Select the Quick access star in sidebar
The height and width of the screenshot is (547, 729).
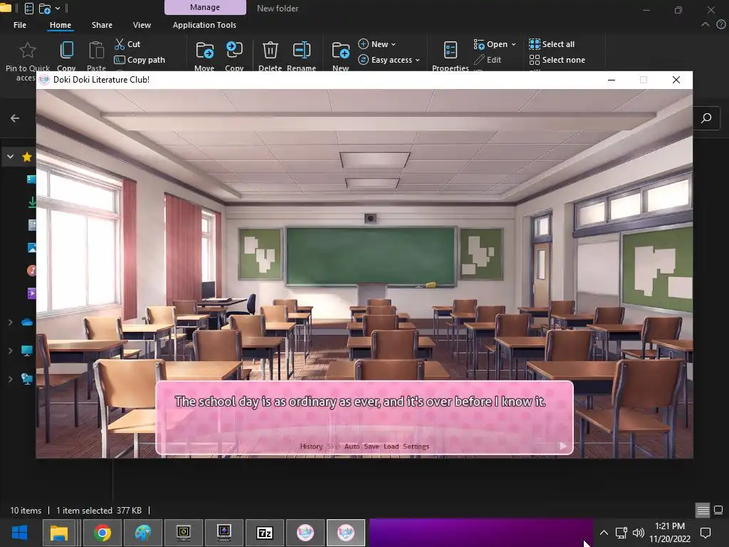pyautogui.click(x=27, y=157)
